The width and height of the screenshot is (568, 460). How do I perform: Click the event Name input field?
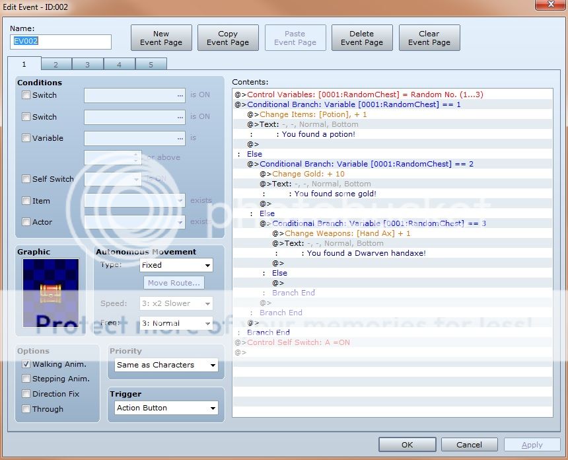pyautogui.click(x=61, y=42)
